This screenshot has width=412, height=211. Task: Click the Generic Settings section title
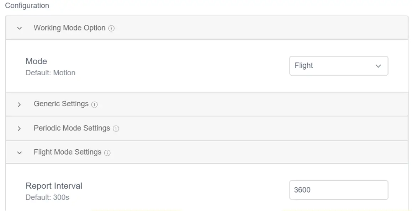click(61, 104)
